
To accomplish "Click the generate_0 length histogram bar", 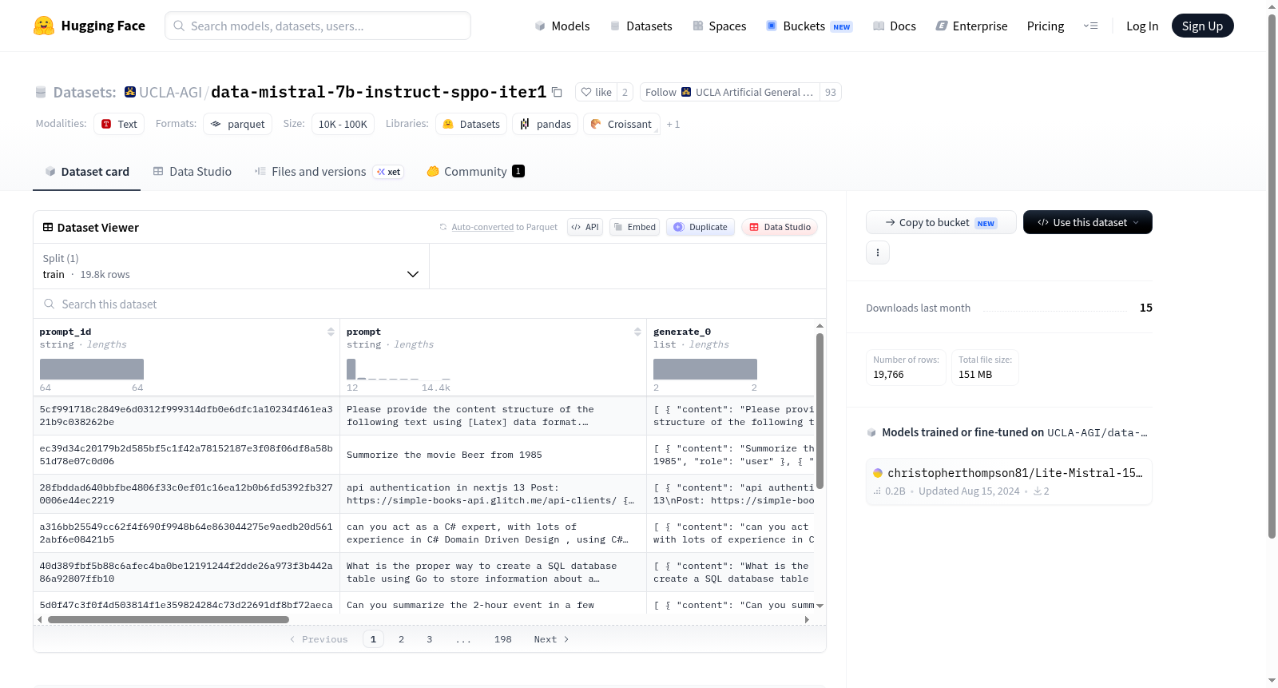I will tap(705, 369).
